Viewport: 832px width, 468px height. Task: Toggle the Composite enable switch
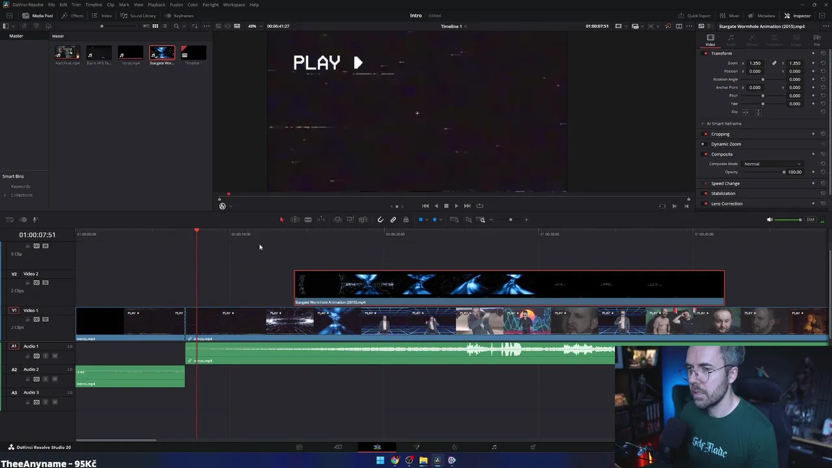coord(705,154)
